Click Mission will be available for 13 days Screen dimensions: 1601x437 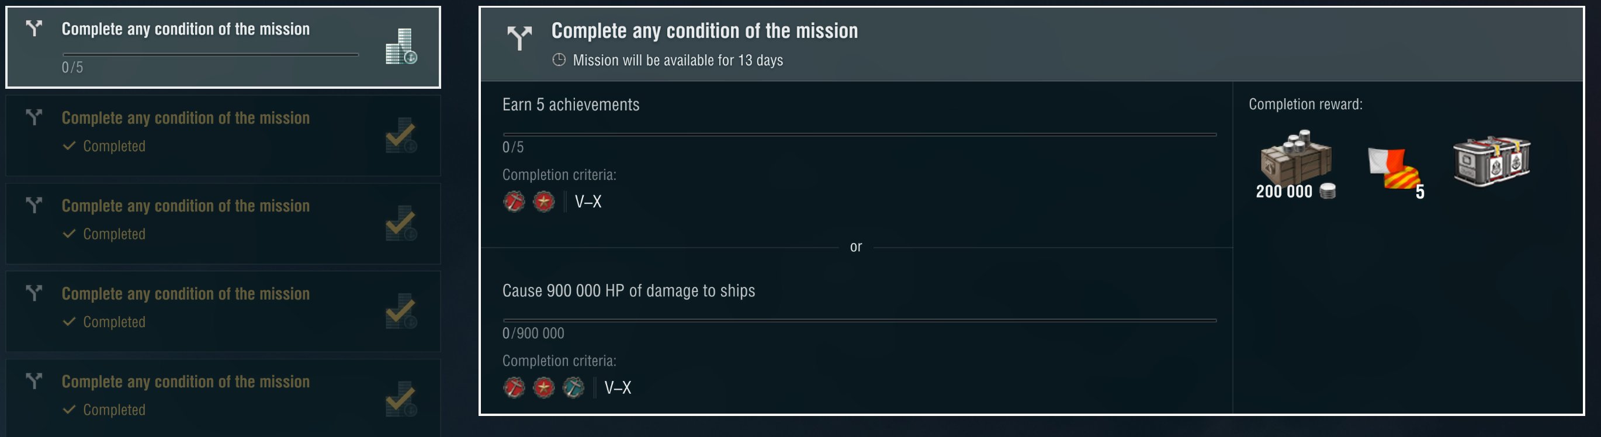pyautogui.click(x=677, y=60)
